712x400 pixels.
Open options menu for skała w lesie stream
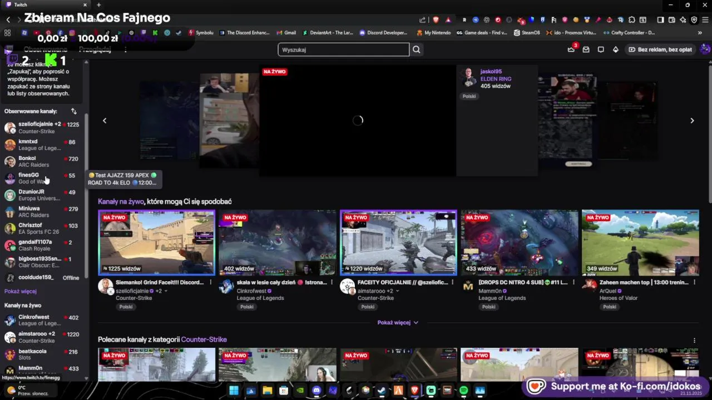point(332,282)
